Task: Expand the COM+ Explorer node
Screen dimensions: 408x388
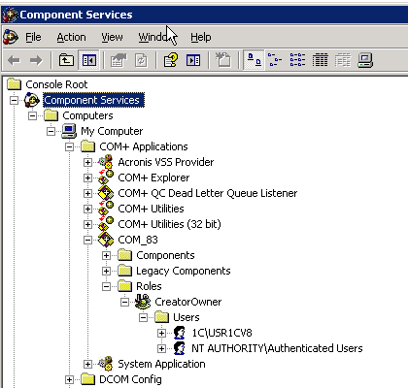Action: (87, 178)
